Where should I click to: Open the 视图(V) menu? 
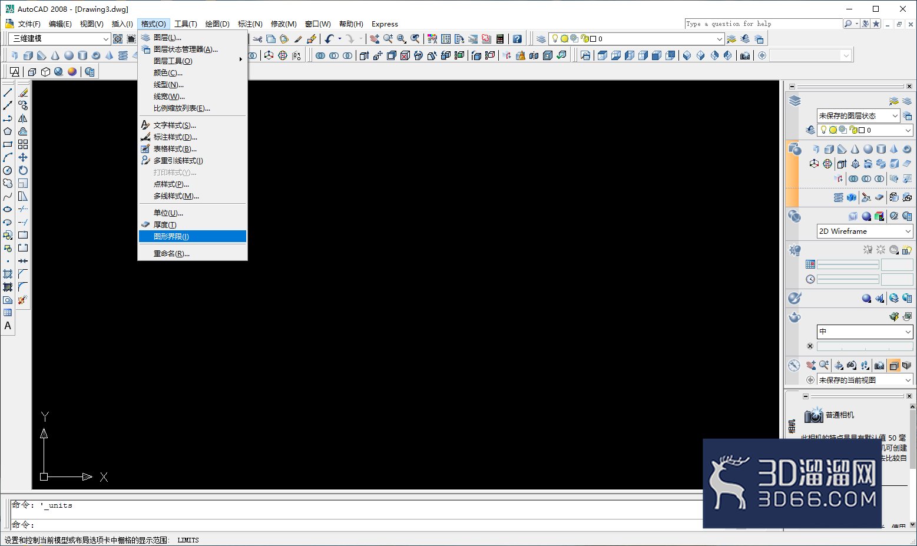pyautogui.click(x=91, y=24)
